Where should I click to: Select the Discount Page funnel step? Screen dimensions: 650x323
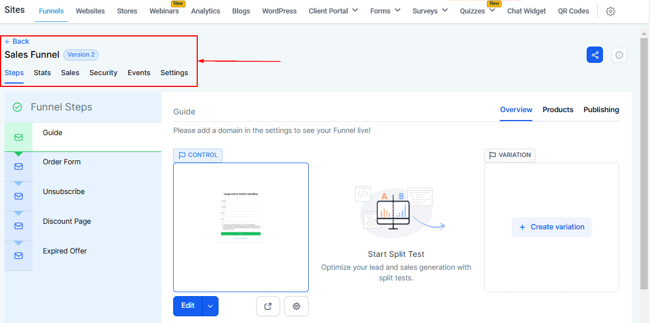point(83,226)
